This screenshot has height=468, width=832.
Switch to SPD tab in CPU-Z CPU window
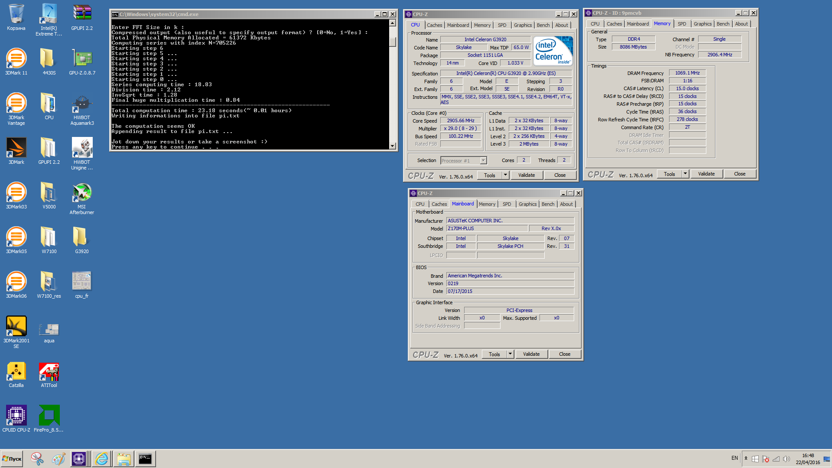pyautogui.click(x=502, y=25)
